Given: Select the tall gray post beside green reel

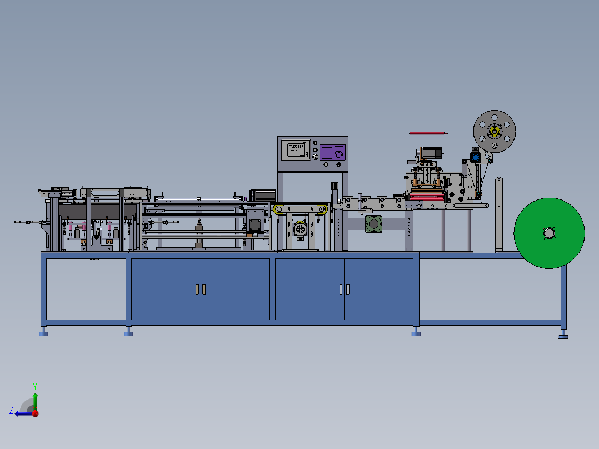Looking at the screenshot, I should pos(499,214).
